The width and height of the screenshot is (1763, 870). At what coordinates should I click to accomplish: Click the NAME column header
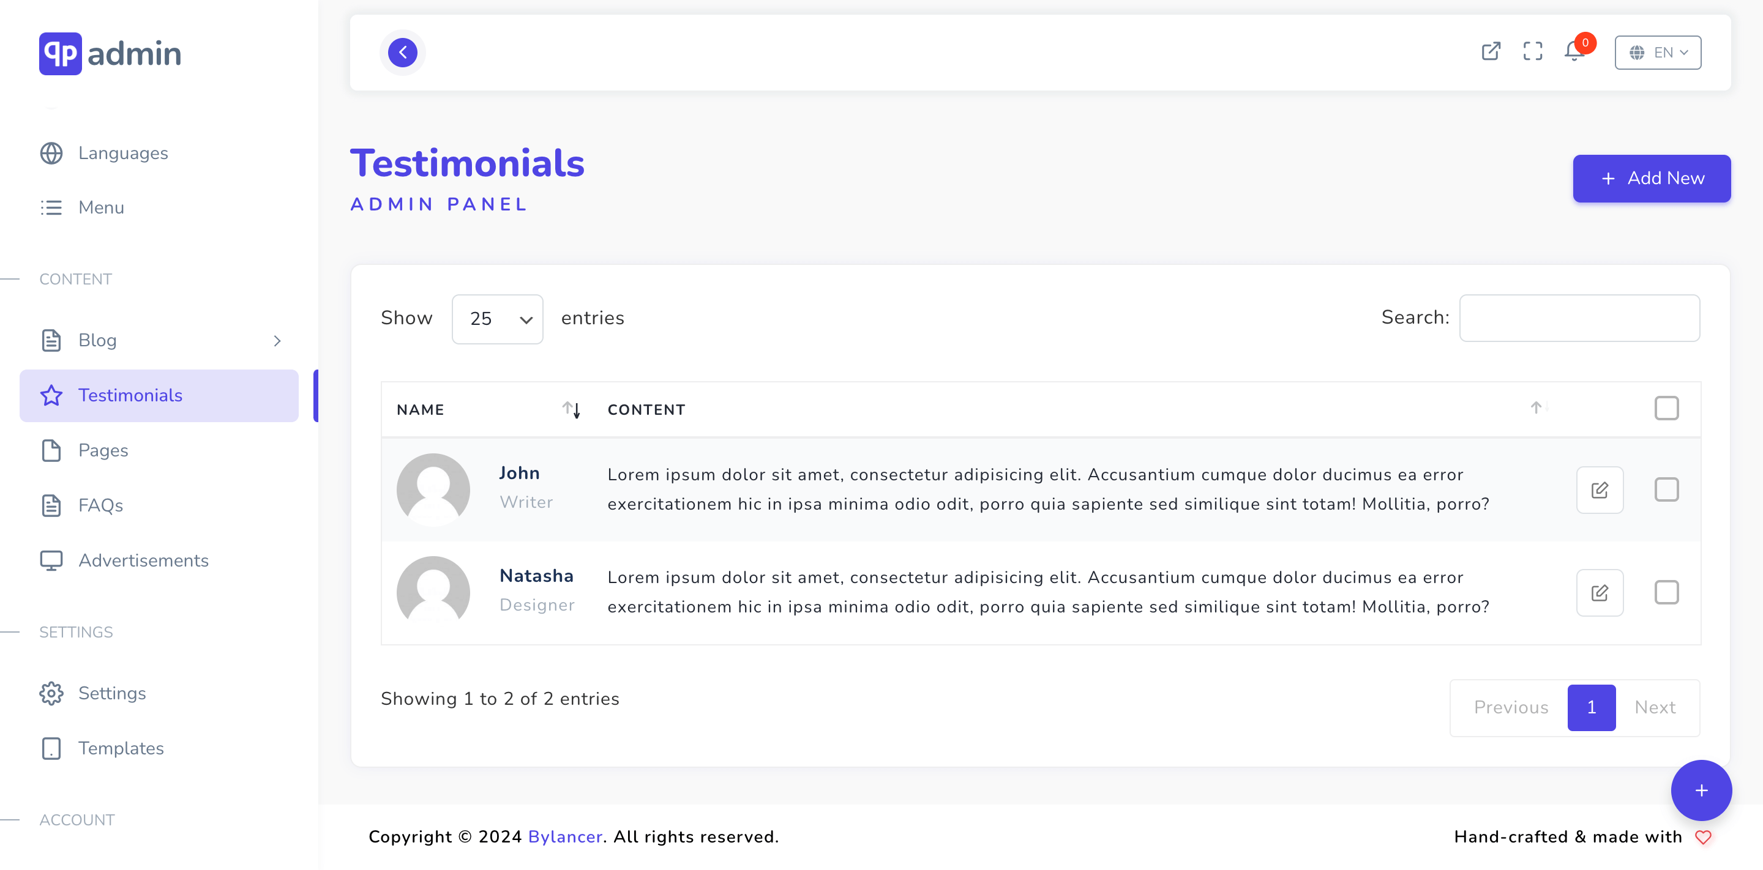coord(420,409)
